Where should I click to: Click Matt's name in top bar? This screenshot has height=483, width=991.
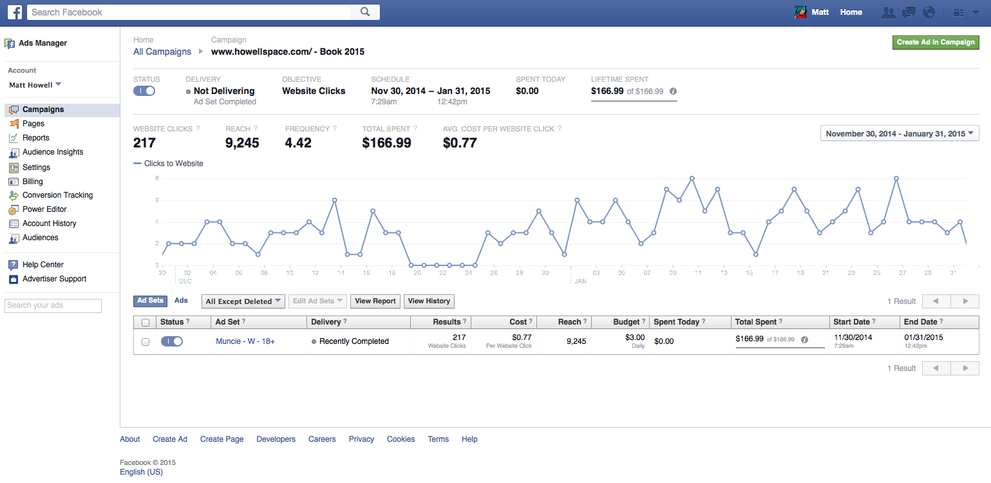(x=820, y=12)
